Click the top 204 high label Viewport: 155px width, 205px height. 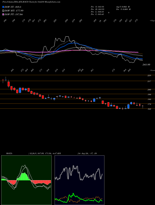[x=45, y=21]
